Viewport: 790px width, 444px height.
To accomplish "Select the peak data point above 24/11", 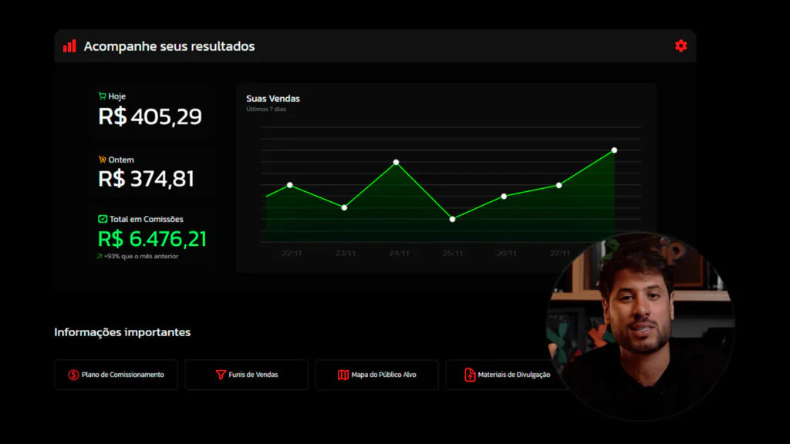I will (x=397, y=163).
